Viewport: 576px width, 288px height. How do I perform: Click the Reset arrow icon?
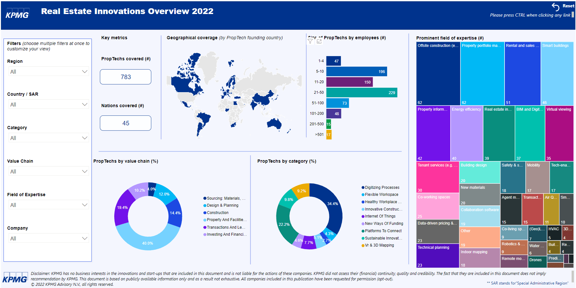(x=556, y=7)
